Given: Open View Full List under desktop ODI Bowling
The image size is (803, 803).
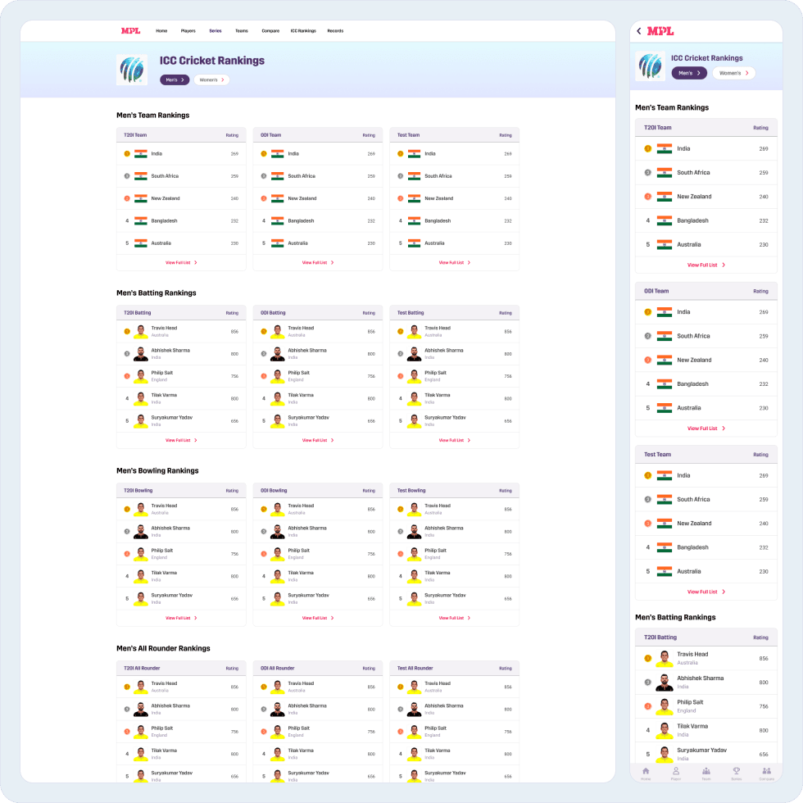Looking at the screenshot, I should [318, 618].
